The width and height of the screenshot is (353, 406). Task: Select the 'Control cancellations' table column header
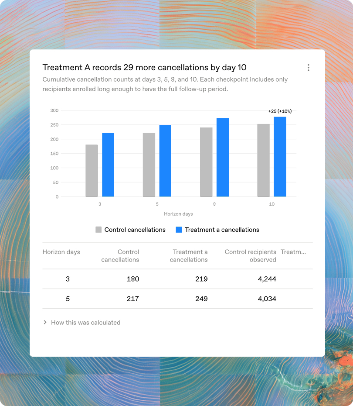pos(120,256)
